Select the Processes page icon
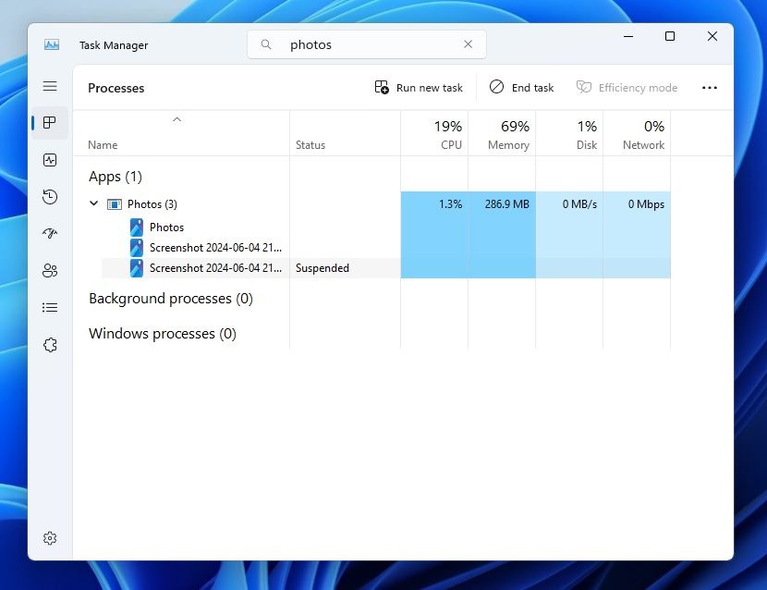The width and height of the screenshot is (767, 590). [x=49, y=123]
